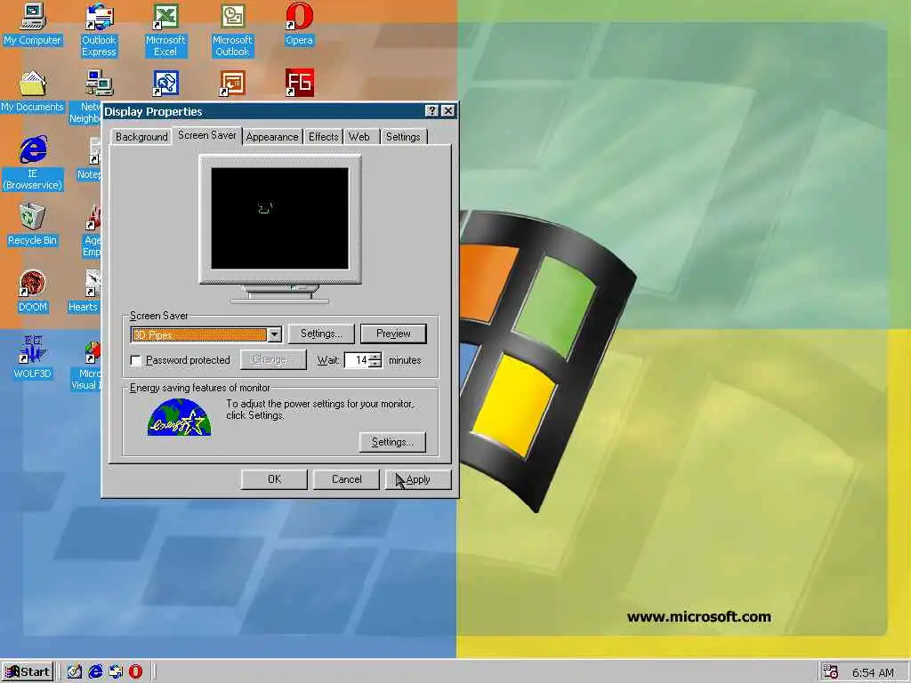Viewport: 911px width, 683px height.
Task: Select the blue Publisher-style shortcut icon
Action: 165,83
